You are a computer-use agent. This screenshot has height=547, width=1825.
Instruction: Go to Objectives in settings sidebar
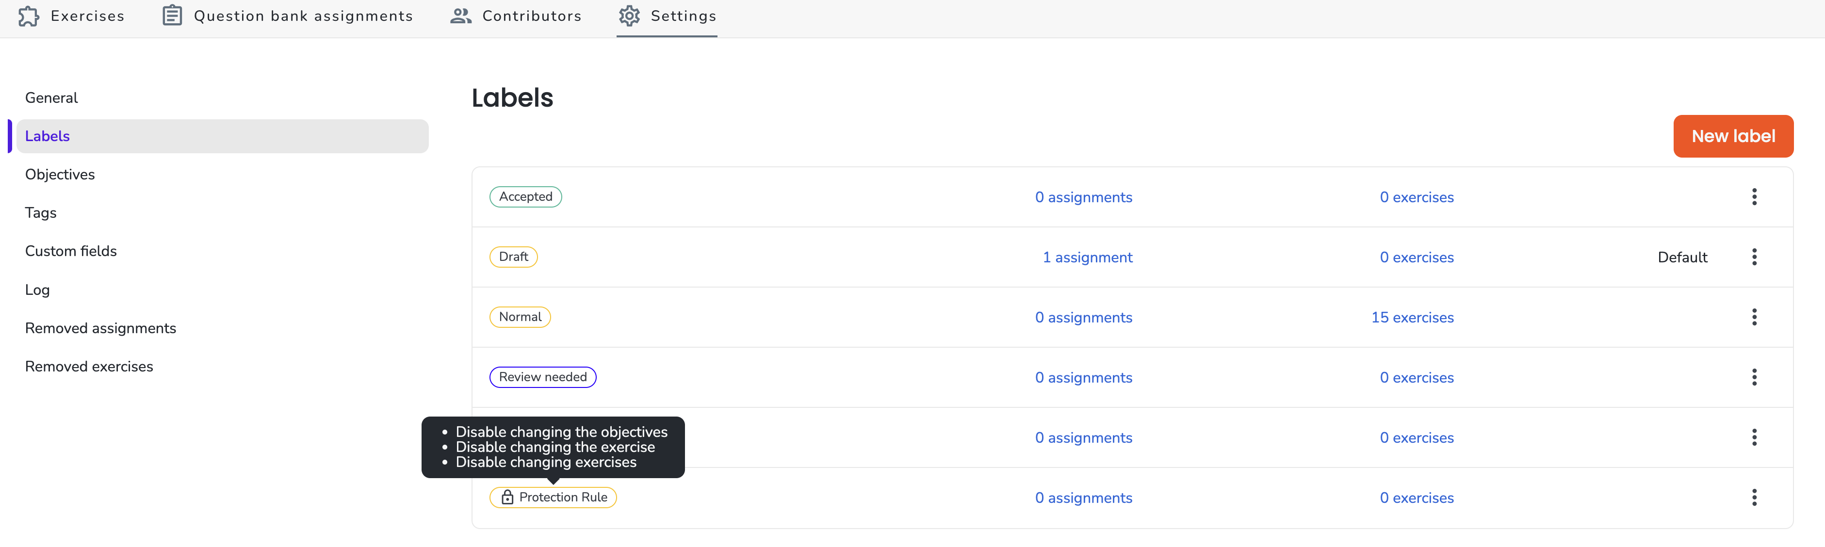tap(60, 174)
